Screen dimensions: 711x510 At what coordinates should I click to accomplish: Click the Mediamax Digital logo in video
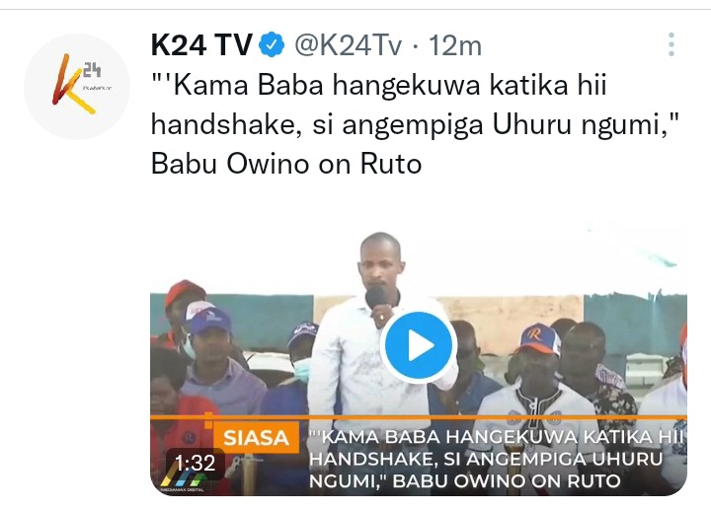184,482
